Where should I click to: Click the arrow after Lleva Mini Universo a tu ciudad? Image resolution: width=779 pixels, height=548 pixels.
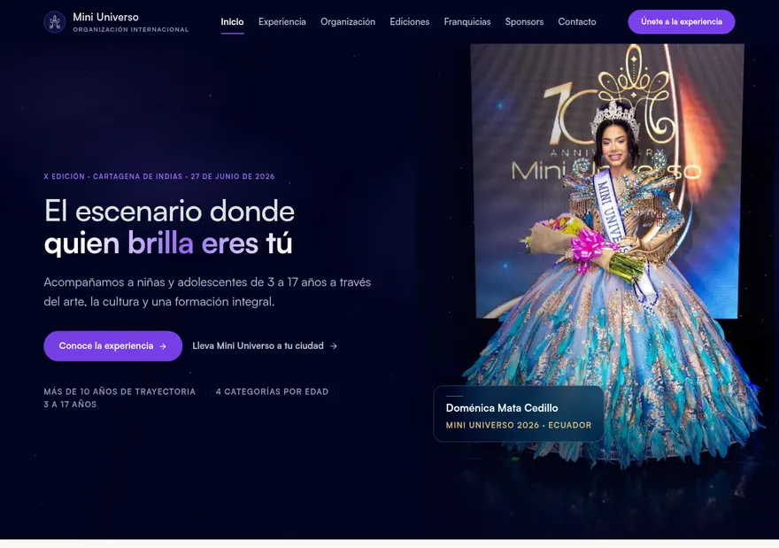point(334,346)
